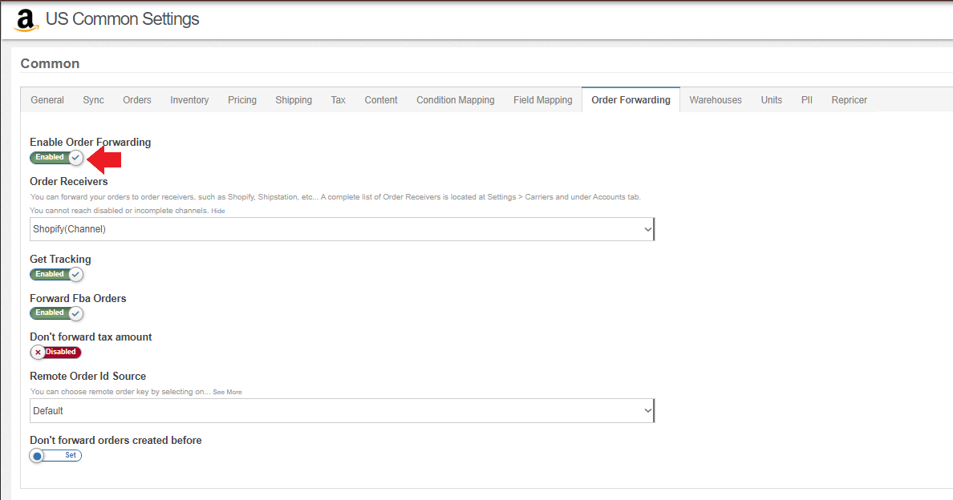Viewport: 953px width, 500px height.
Task: Open the PII tab
Action: [x=806, y=100]
